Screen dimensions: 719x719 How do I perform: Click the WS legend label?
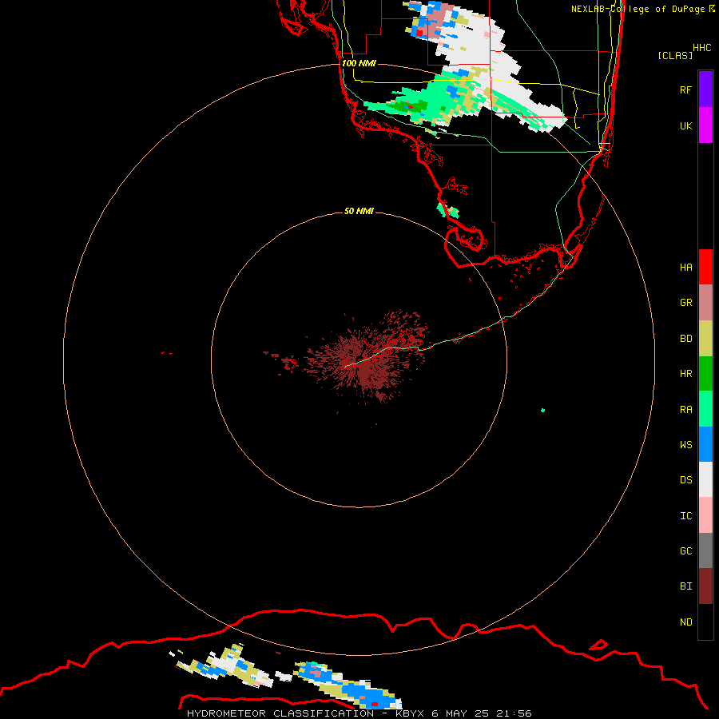point(685,444)
